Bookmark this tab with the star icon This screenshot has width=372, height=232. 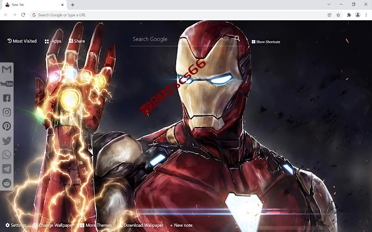coord(338,15)
